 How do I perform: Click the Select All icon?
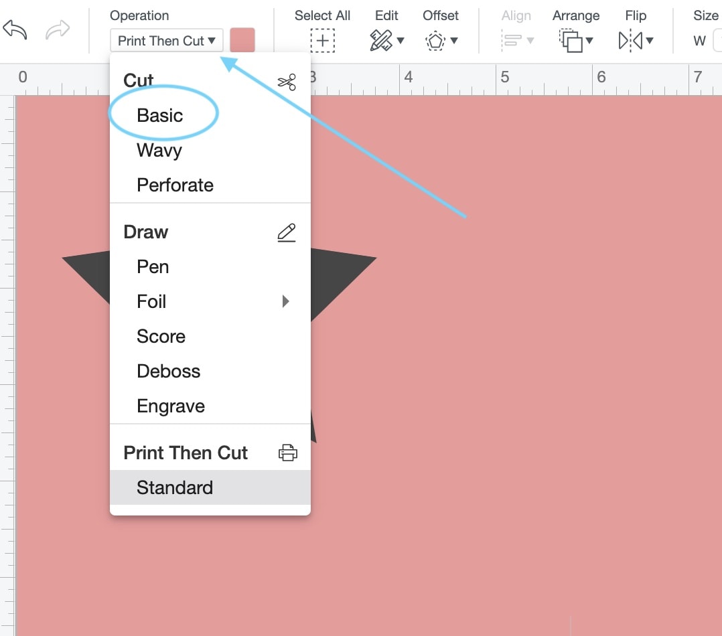(322, 40)
